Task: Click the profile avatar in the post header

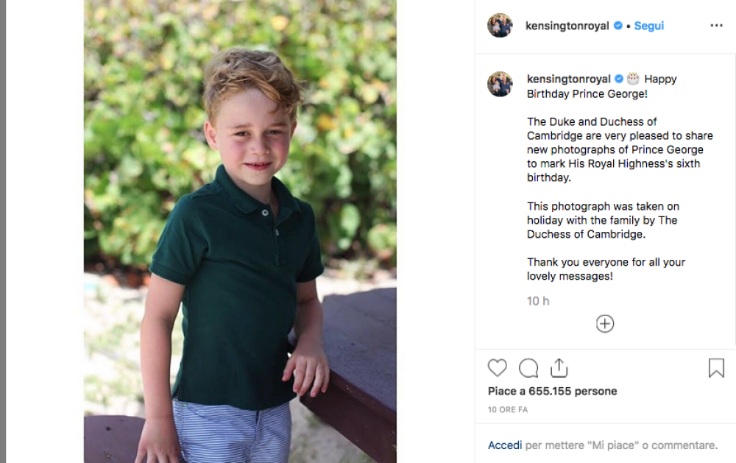Action: point(500,26)
